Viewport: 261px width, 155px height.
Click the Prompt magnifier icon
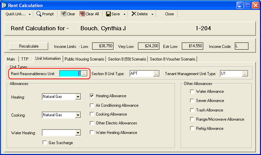(x=39, y=14)
